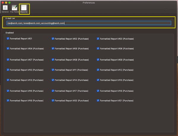The image size is (178, 136).
Task: Uncheck Formatted Report #02 (Purchase)
Action: [53, 39]
